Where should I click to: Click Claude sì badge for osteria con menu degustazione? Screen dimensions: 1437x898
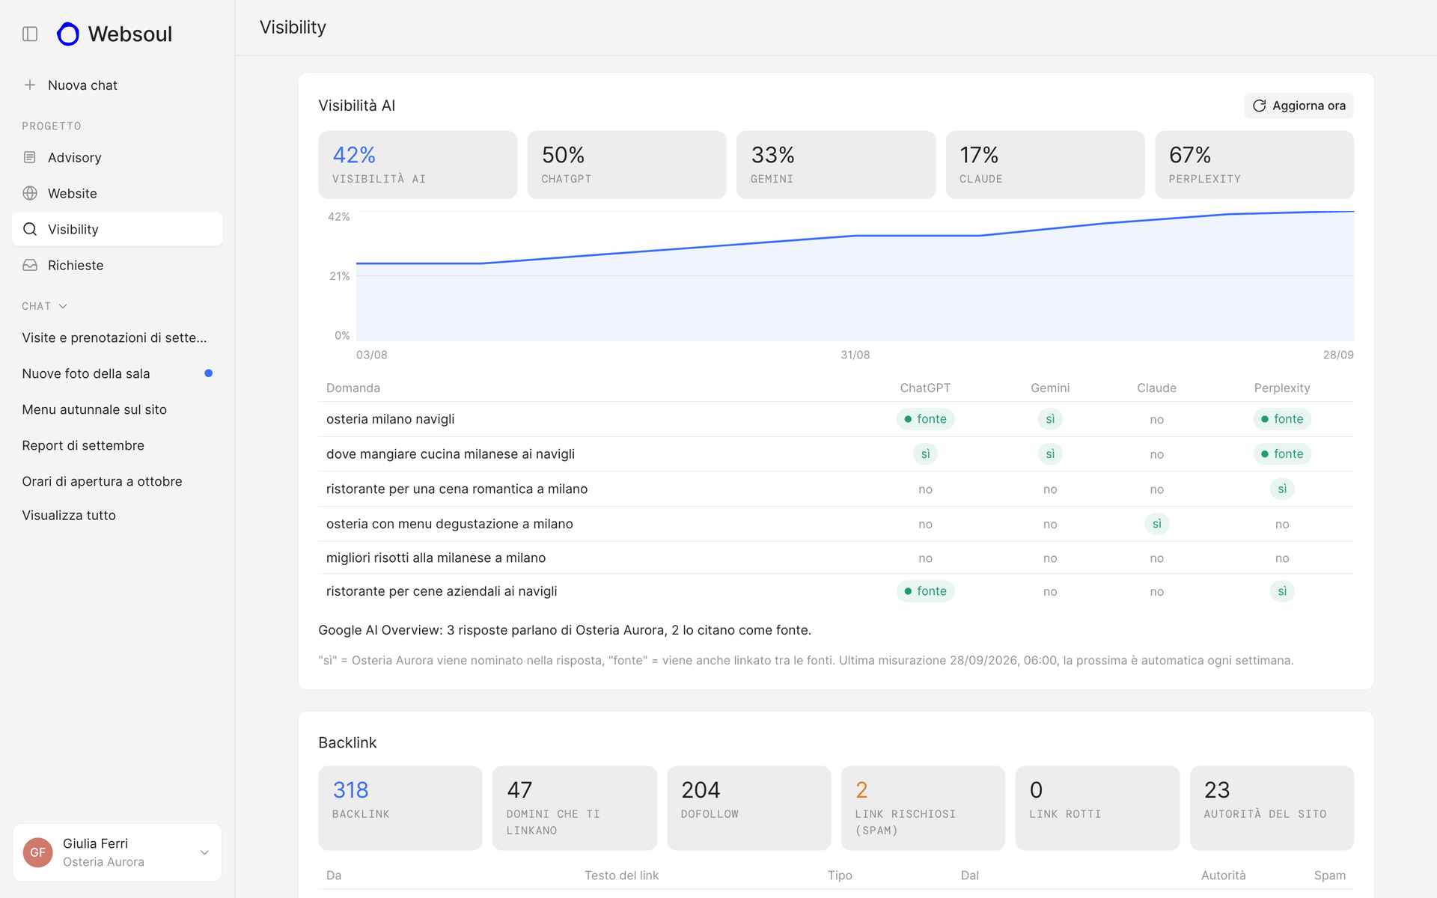1156,524
